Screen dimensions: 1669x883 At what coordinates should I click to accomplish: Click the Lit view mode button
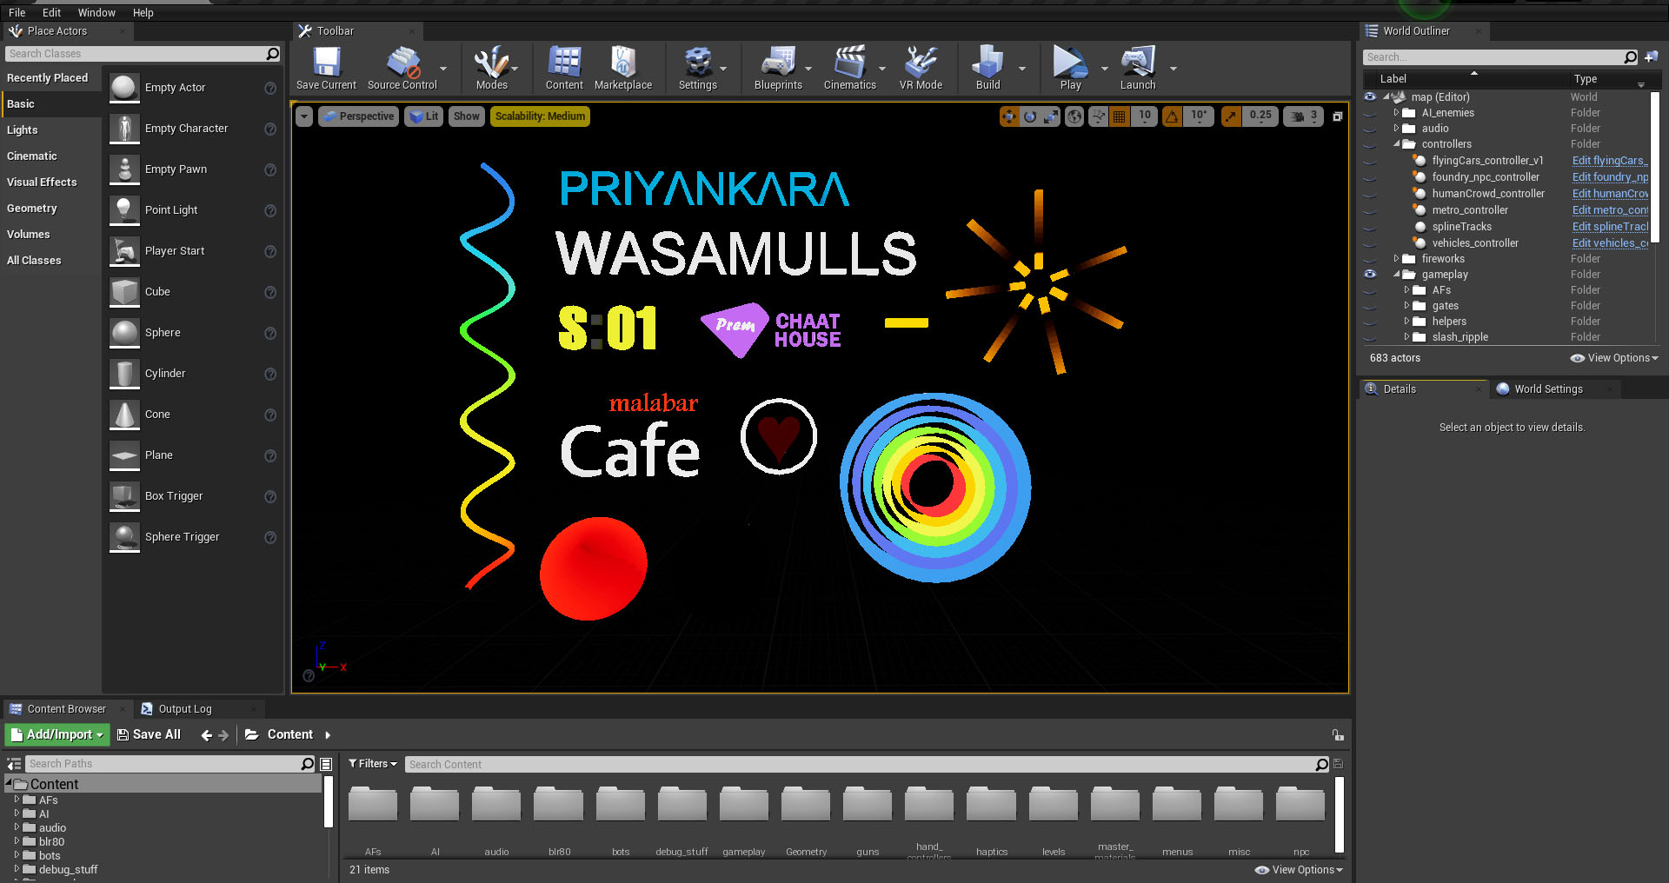pos(423,116)
